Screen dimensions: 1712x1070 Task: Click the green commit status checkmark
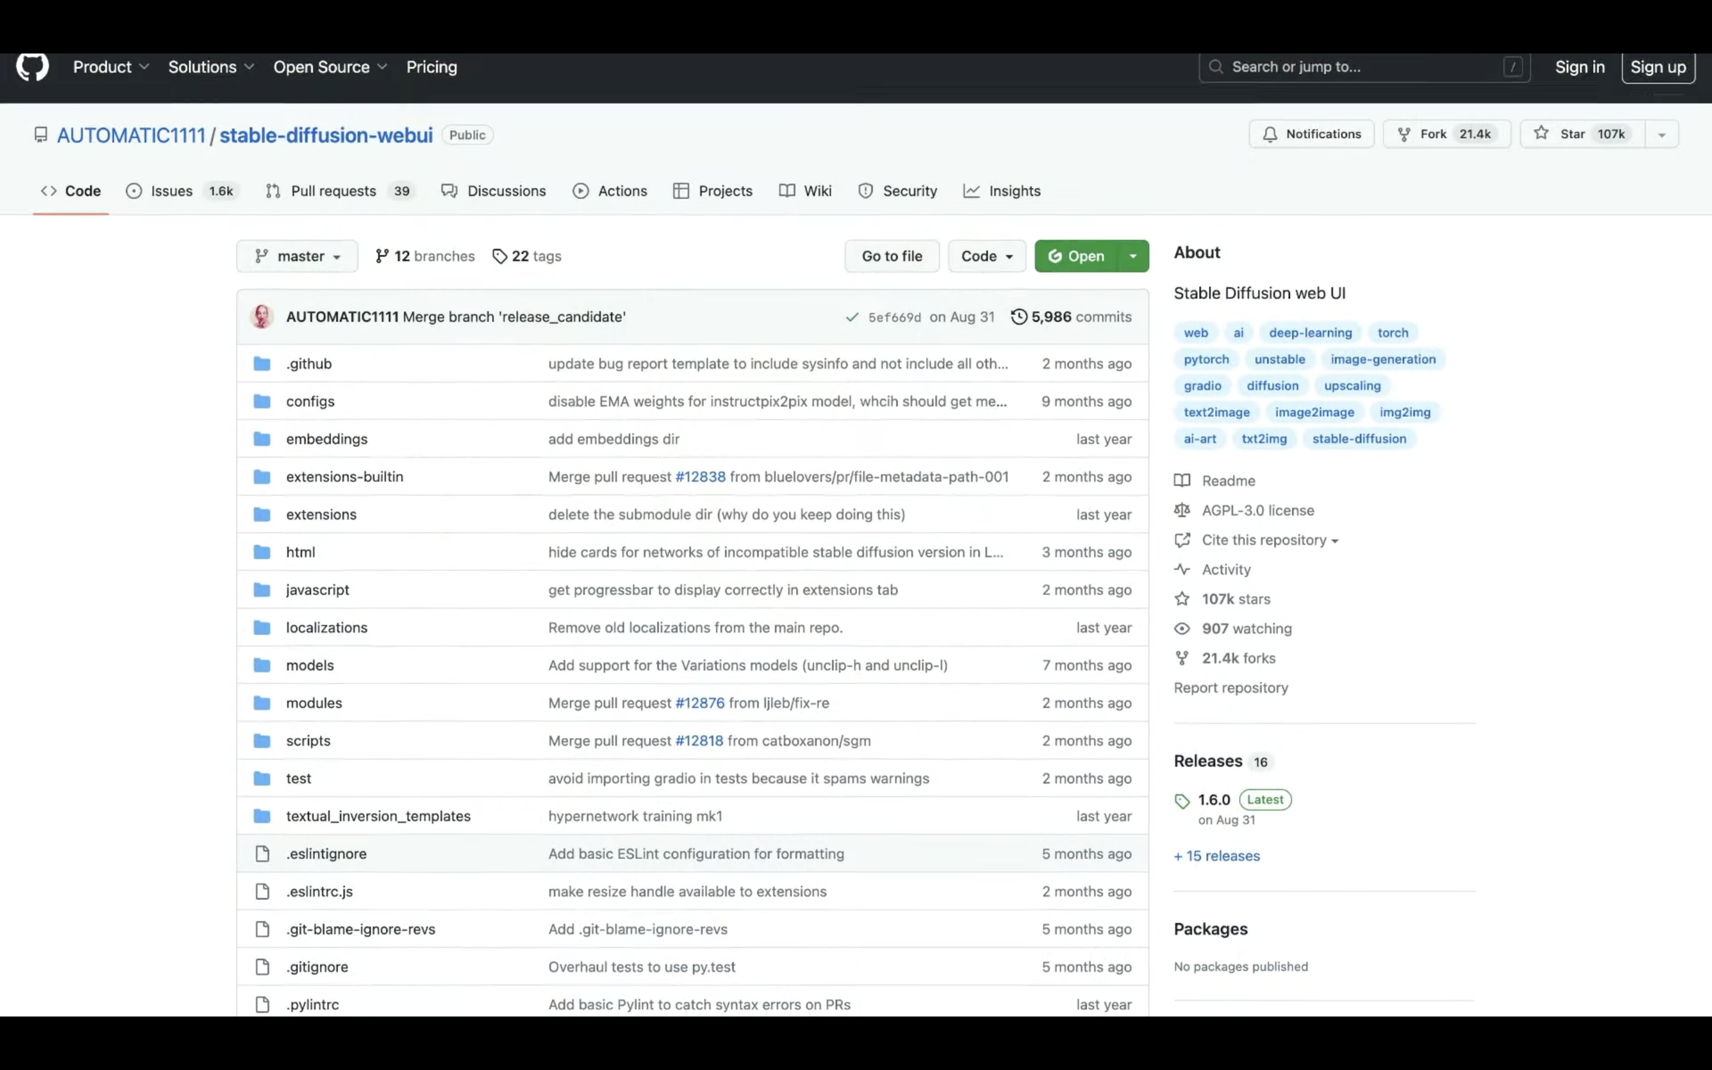click(852, 317)
